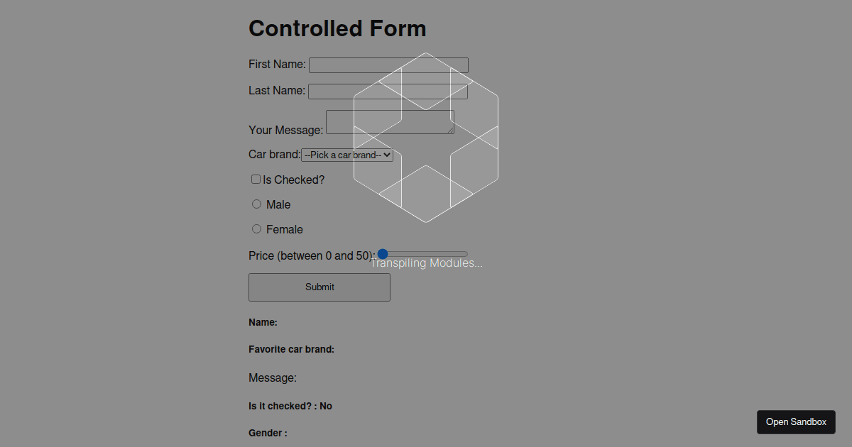Click the Last Name input field

click(x=388, y=91)
